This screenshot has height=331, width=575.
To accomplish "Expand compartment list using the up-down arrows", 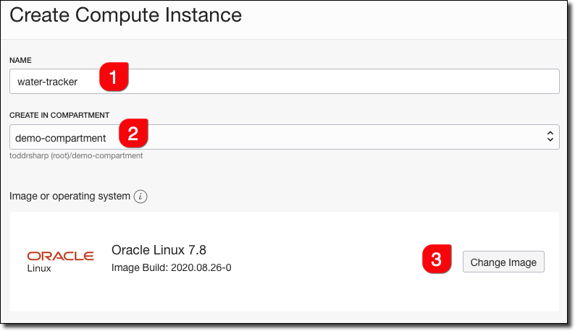I will [x=550, y=137].
